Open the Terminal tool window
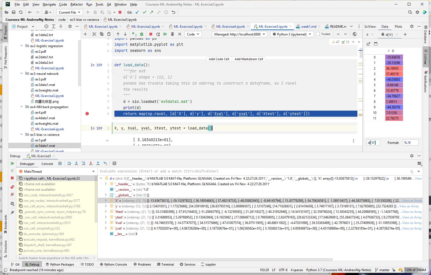The width and height of the screenshot is (431, 275). click(165, 264)
